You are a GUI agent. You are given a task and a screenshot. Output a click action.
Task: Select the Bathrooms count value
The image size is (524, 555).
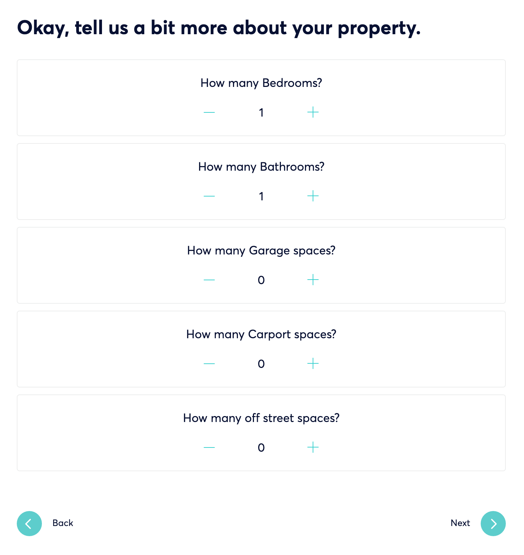[261, 197]
